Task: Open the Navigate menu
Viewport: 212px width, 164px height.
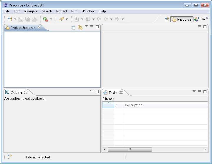Action: [x=31, y=11]
